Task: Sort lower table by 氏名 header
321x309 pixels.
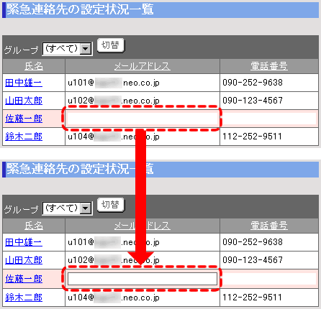Action: (34, 226)
